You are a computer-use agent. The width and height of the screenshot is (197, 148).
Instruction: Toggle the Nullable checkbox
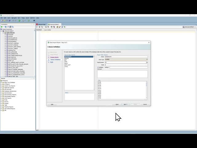pos(98,67)
